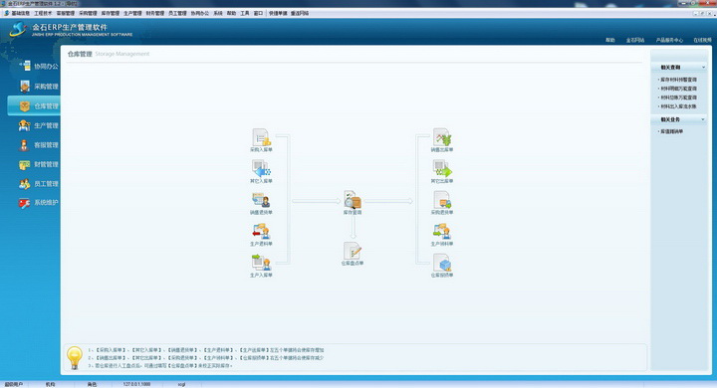
Task: Click the 帮助 link in the header
Action: pos(610,40)
